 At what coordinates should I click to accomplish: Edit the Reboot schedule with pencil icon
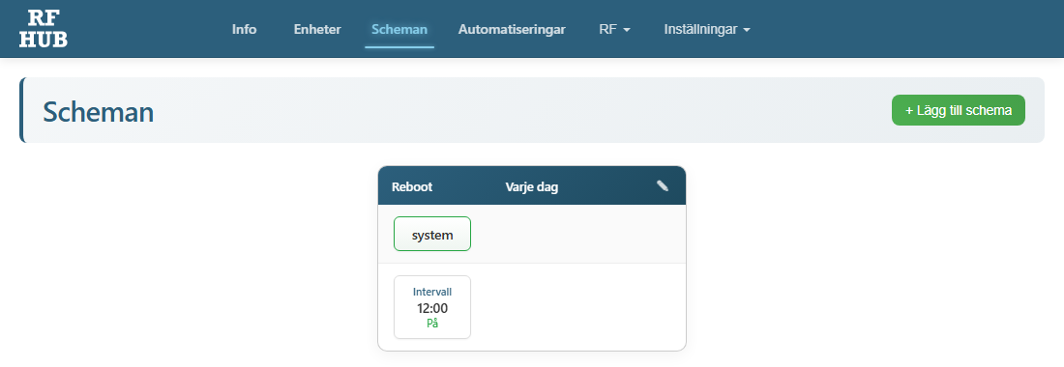663,186
